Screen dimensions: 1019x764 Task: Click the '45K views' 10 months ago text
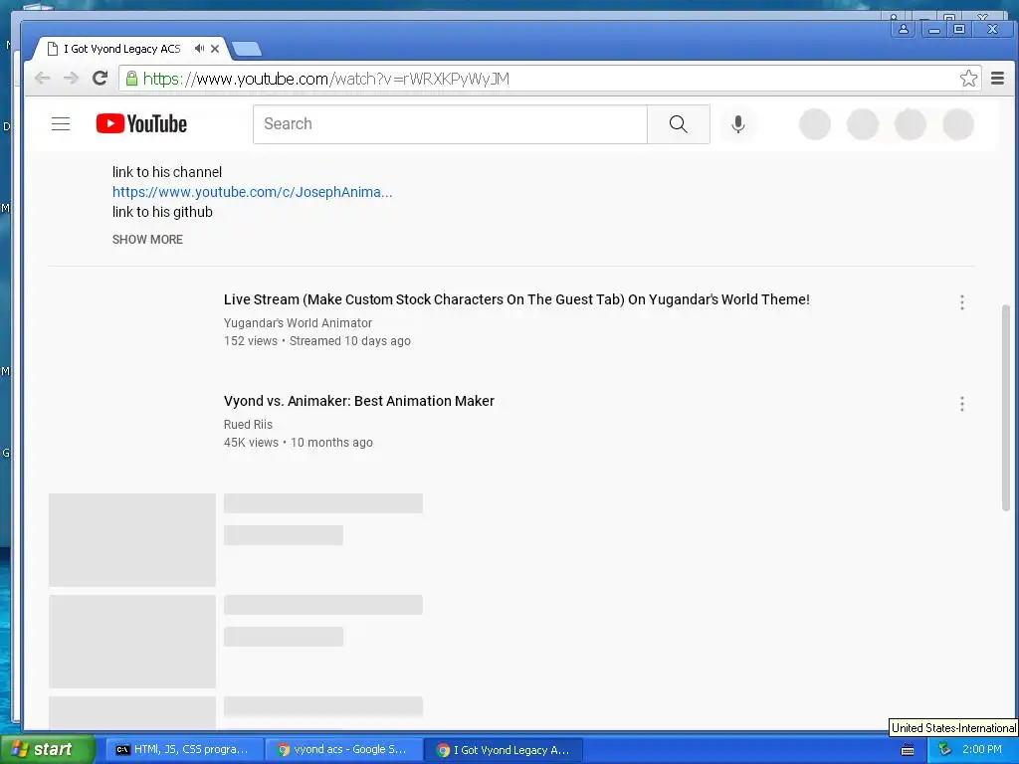[x=299, y=443]
